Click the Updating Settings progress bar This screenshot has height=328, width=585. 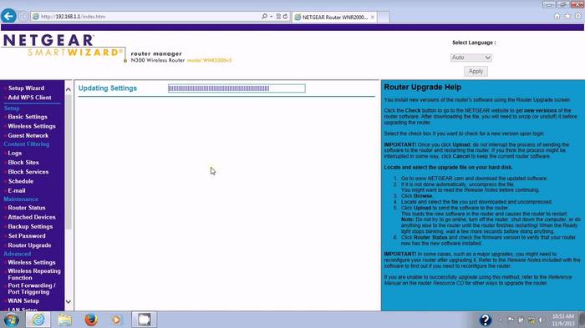pyautogui.click(x=237, y=88)
